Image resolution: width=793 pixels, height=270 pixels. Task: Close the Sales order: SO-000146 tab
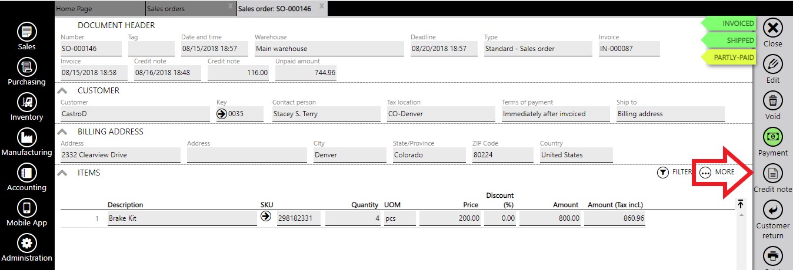coord(321,6)
